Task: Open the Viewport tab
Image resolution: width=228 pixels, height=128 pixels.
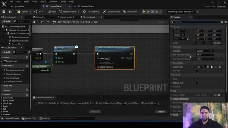Action: [x=39, y=17]
